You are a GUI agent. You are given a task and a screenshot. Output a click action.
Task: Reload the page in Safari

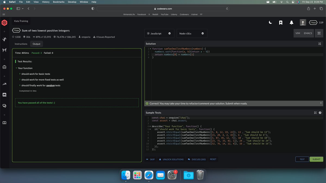(227, 9)
